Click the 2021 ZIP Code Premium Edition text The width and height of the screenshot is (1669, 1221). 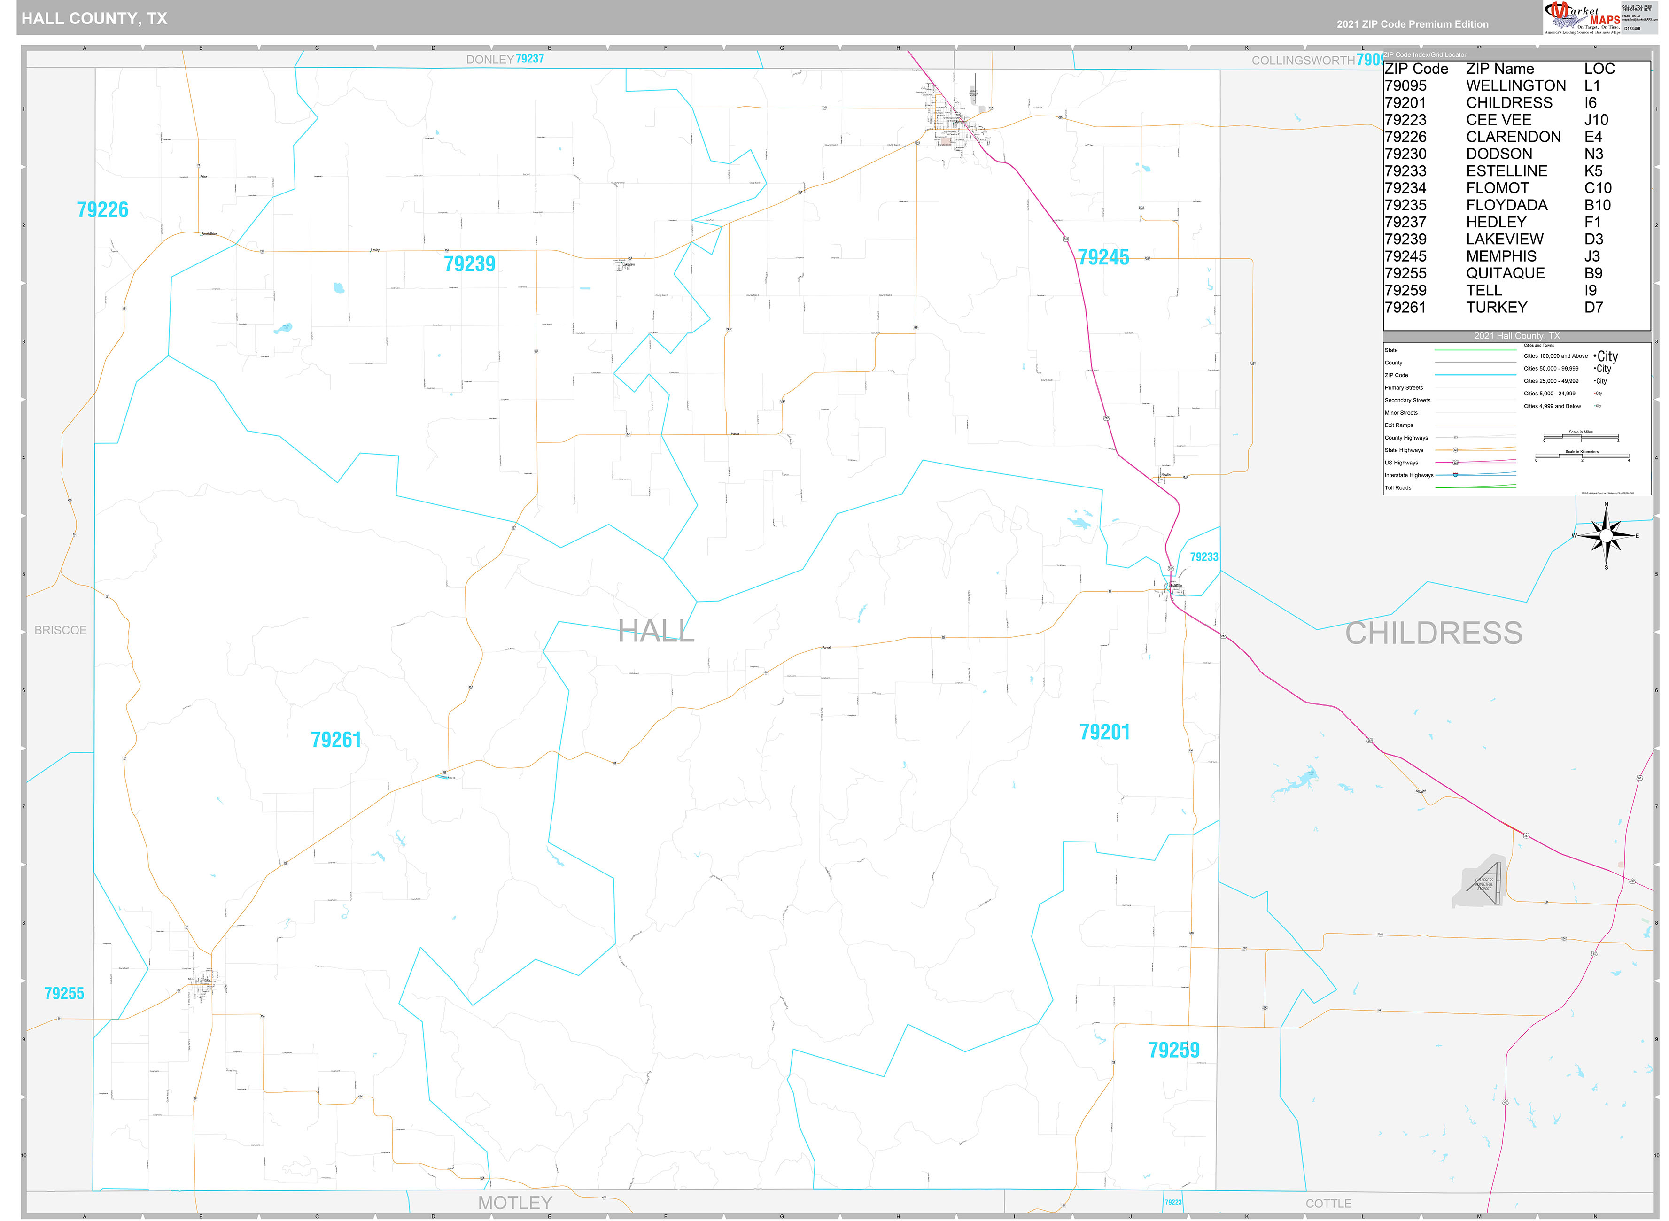[x=1412, y=24]
